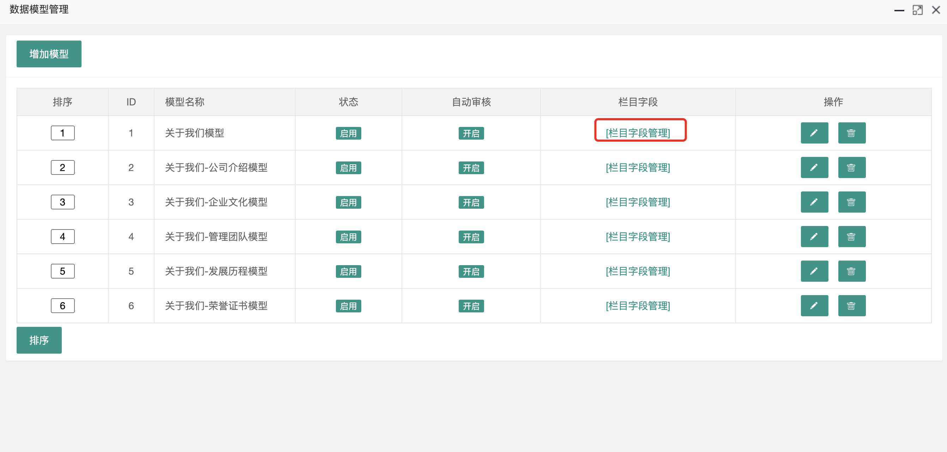Edit the 关于我们模型 row with pencil icon
Screen dimensions: 947x452
pyautogui.click(x=814, y=133)
